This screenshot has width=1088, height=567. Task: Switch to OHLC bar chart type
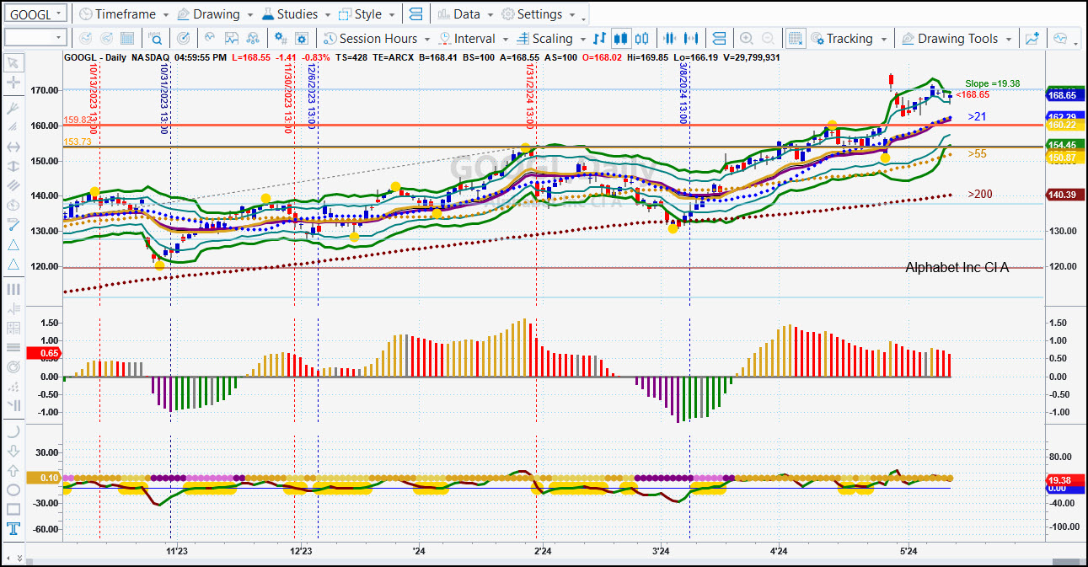tap(600, 39)
